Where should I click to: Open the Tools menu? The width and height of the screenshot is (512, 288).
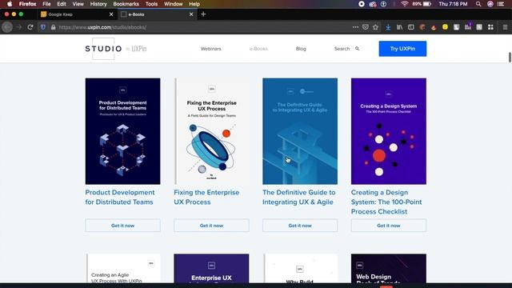(151, 4)
